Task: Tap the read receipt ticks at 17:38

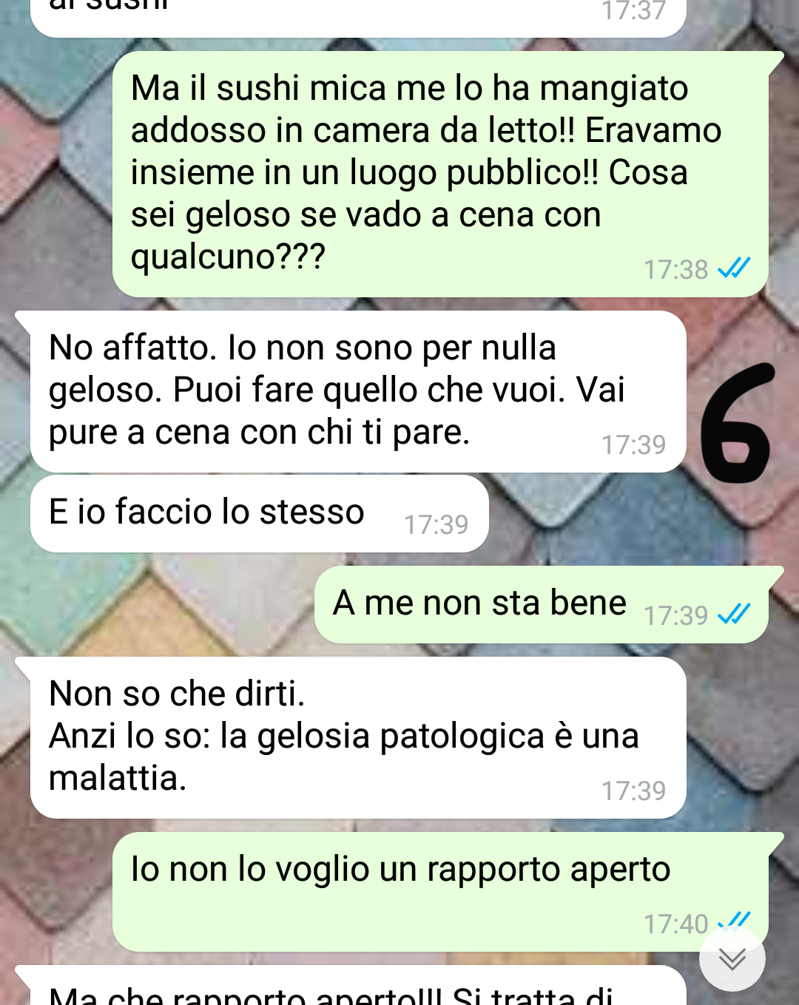Action: coord(734,268)
